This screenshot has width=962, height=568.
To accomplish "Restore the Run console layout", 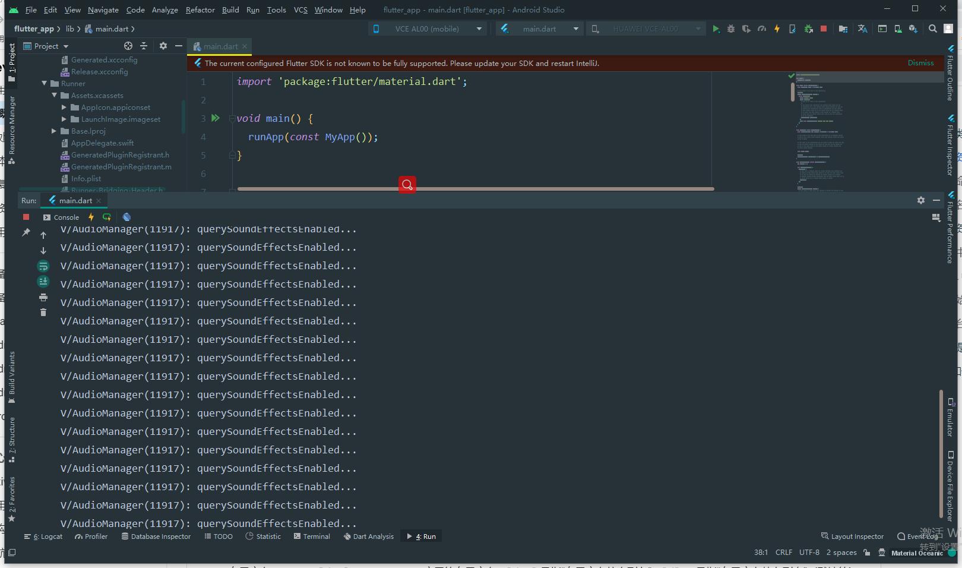I will pyautogui.click(x=936, y=217).
